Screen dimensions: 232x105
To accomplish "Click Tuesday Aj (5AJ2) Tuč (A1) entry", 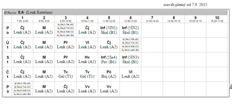I will coord(130,43).
